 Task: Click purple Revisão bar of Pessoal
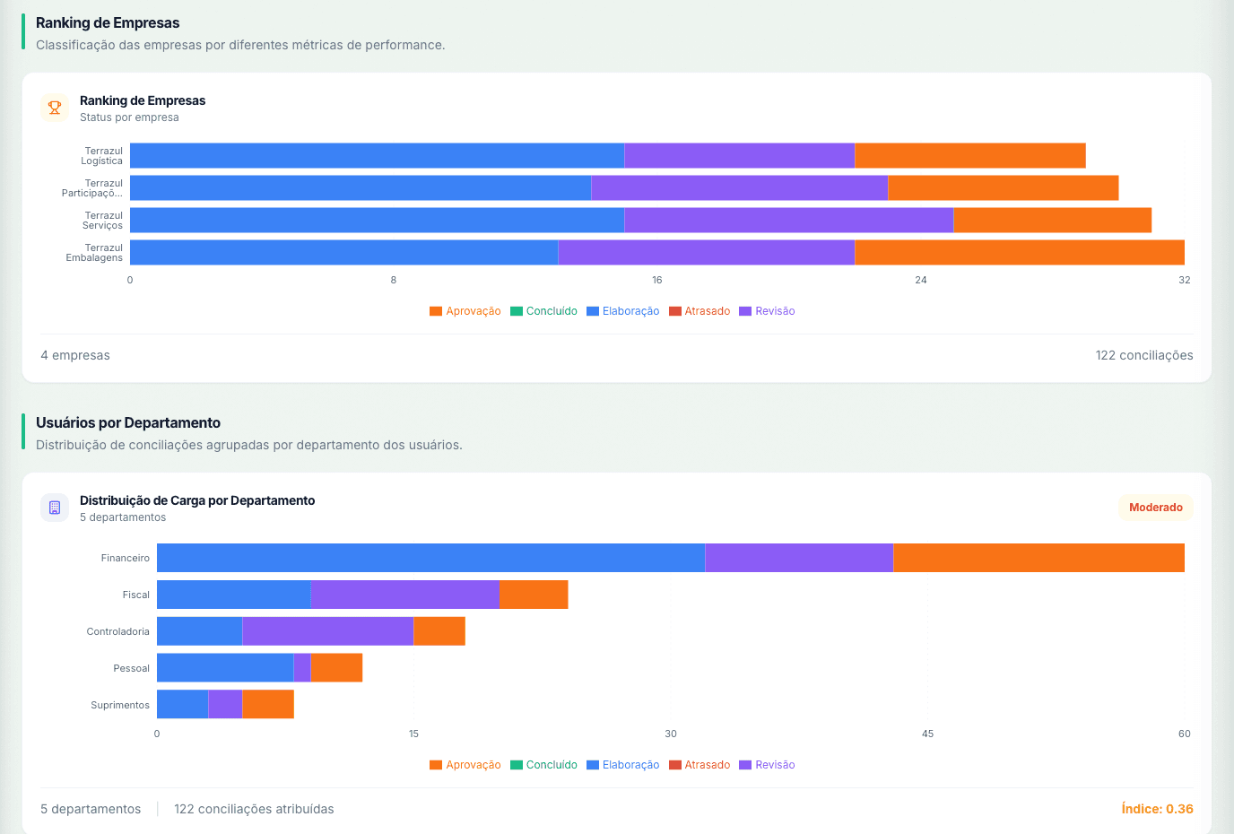point(302,668)
